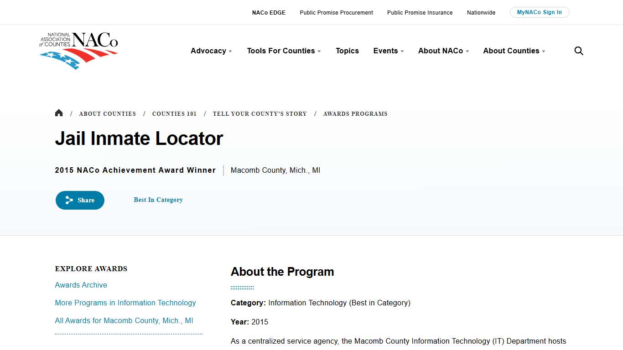623x350 pixels.
Task: Select the Topics menu item
Action: tap(347, 51)
